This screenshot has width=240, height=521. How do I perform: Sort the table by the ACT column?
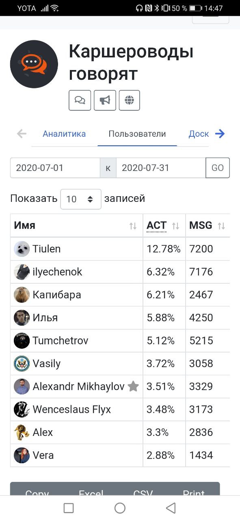pyautogui.click(x=164, y=225)
